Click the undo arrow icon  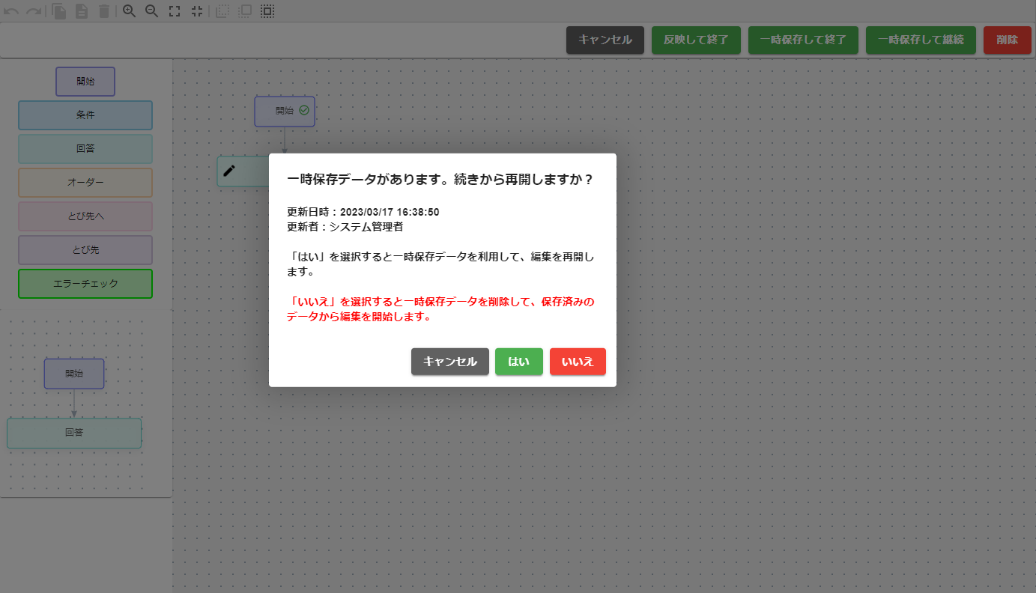11,11
